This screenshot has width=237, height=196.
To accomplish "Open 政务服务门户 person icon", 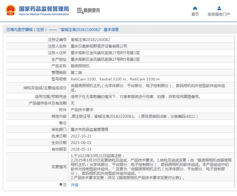I will pyautogui.click(x=219, y=8).
